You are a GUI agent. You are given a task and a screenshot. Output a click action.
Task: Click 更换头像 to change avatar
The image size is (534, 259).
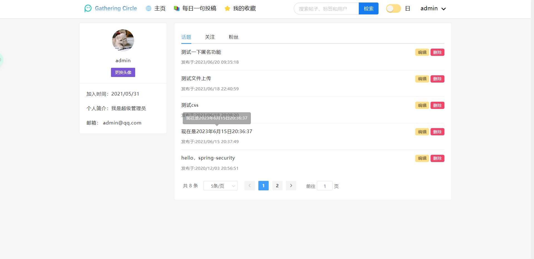(x=123, y=72)
